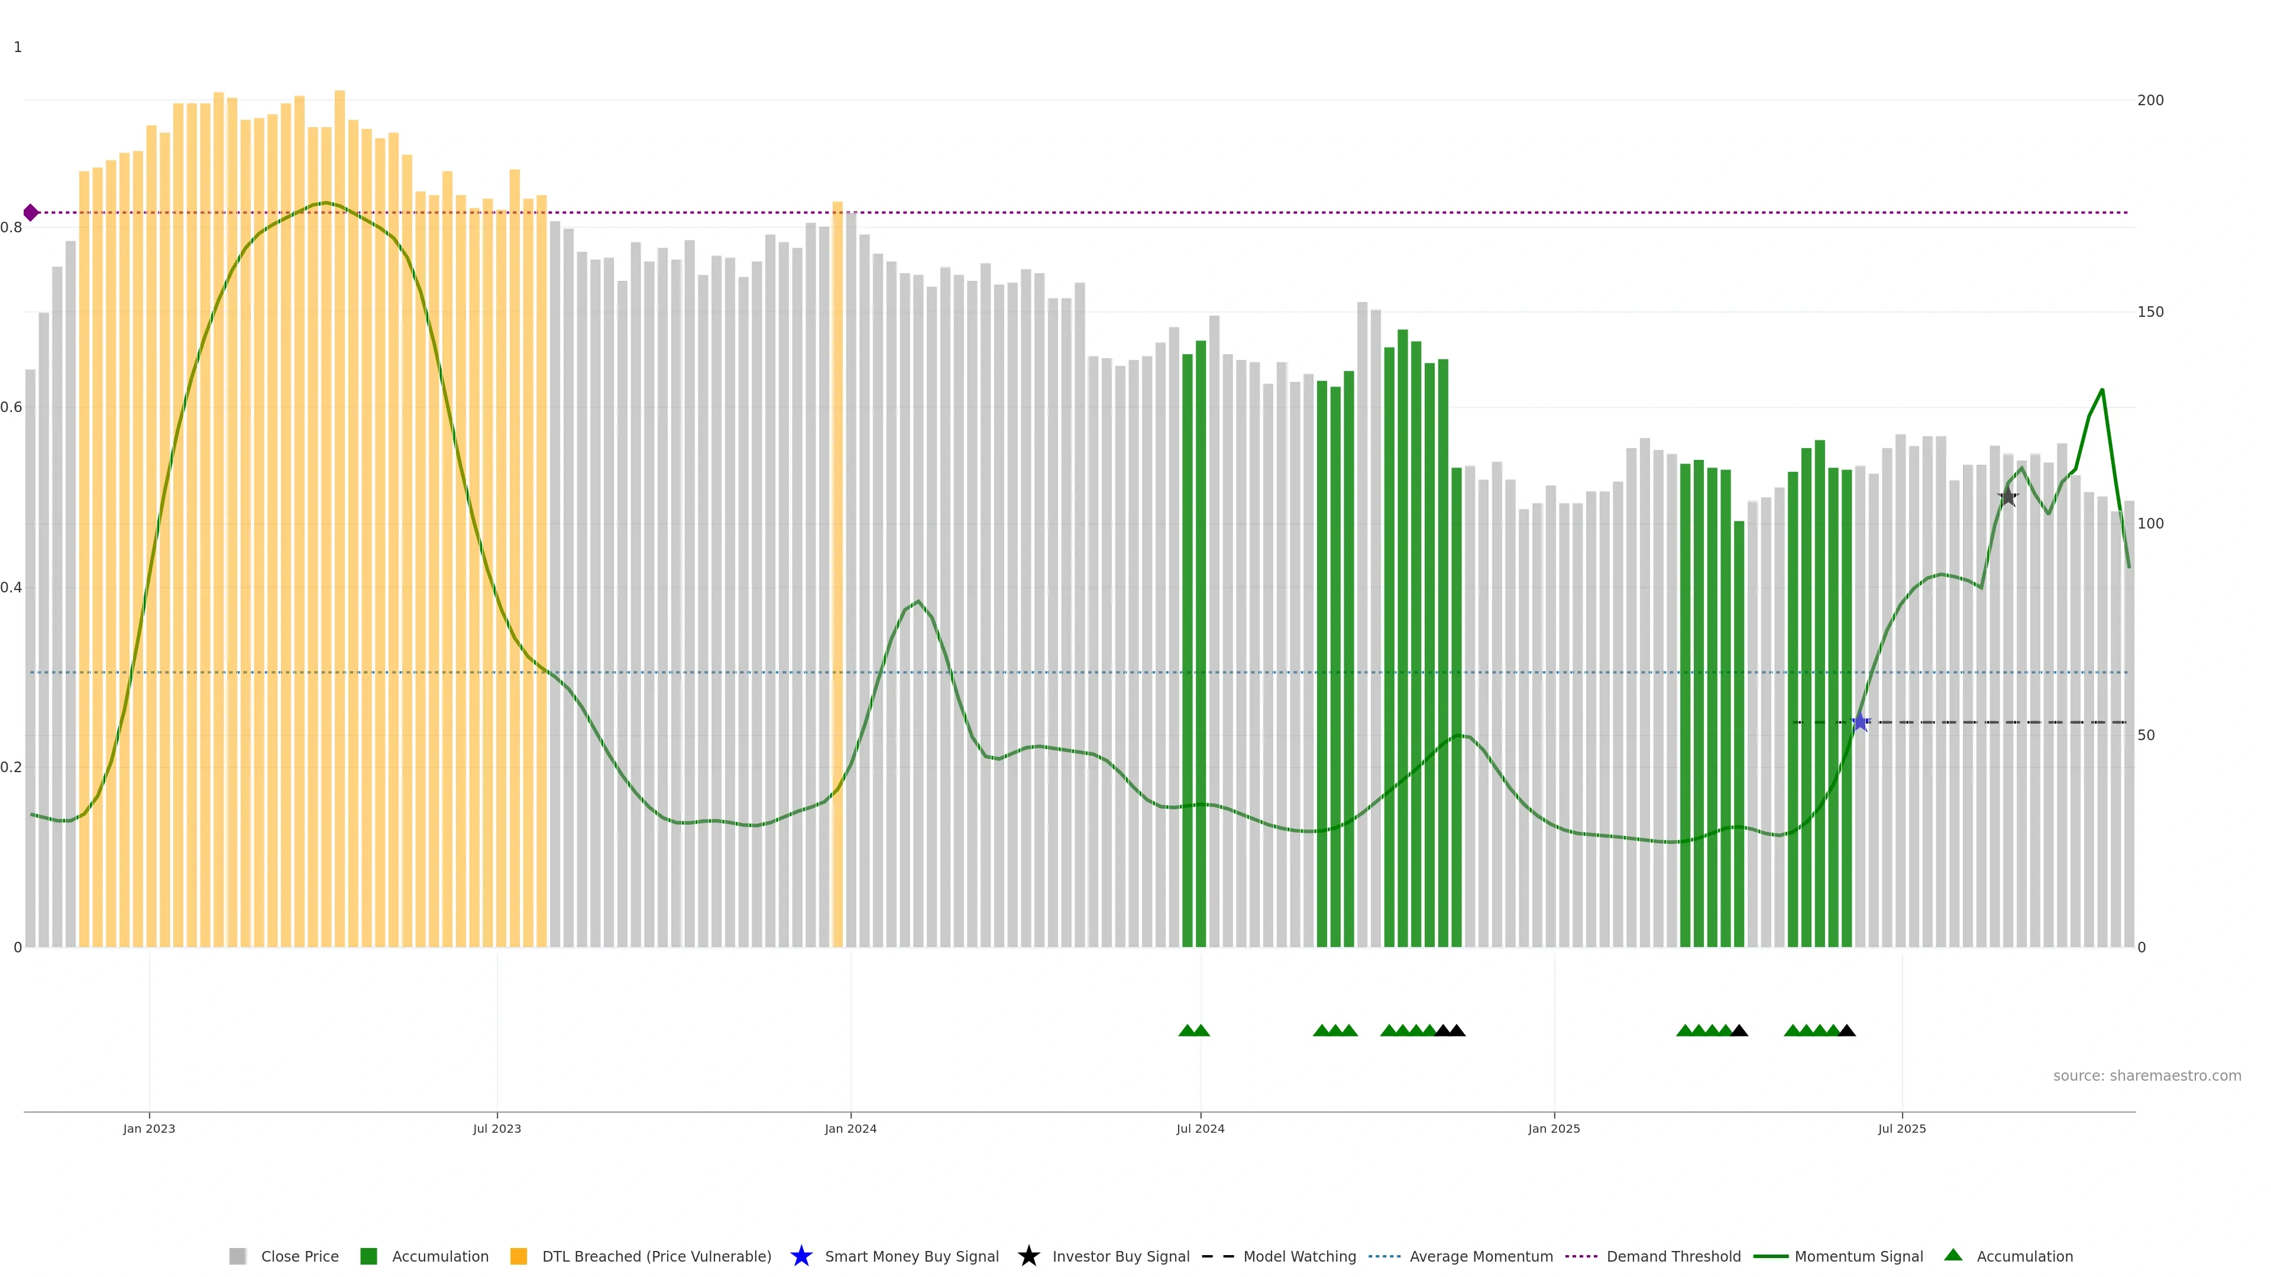Viewport: 2271px width, 1277px height.
Task: Click the black Investor Buy star on chart
Action: 2007,497
